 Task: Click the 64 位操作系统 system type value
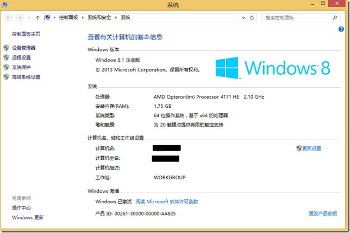191,115
